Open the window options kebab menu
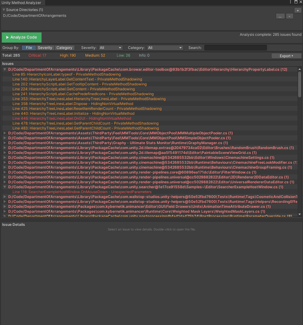This screenshot has width=303, height=325. tap(290, 2)
